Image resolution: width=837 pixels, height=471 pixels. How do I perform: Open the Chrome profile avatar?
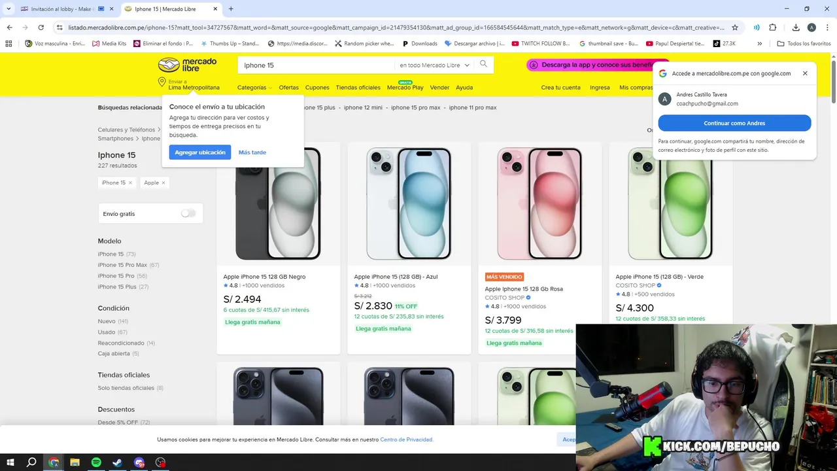811,27
